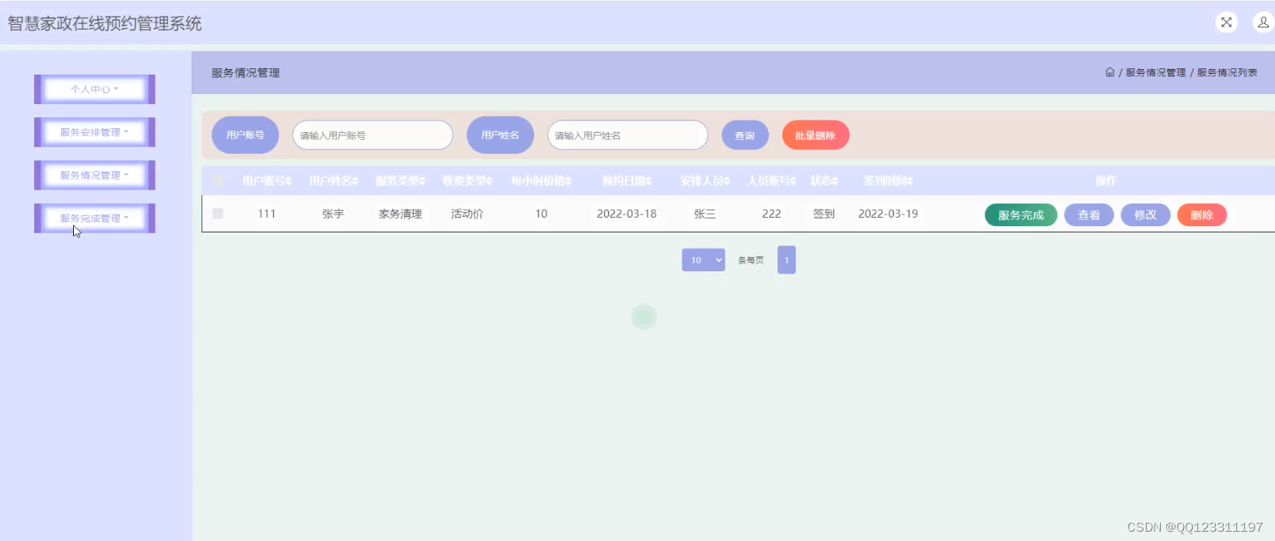Sort by 状态 column arrows
This screenshot has width=1275, height=541.
(x=835, y=181)
